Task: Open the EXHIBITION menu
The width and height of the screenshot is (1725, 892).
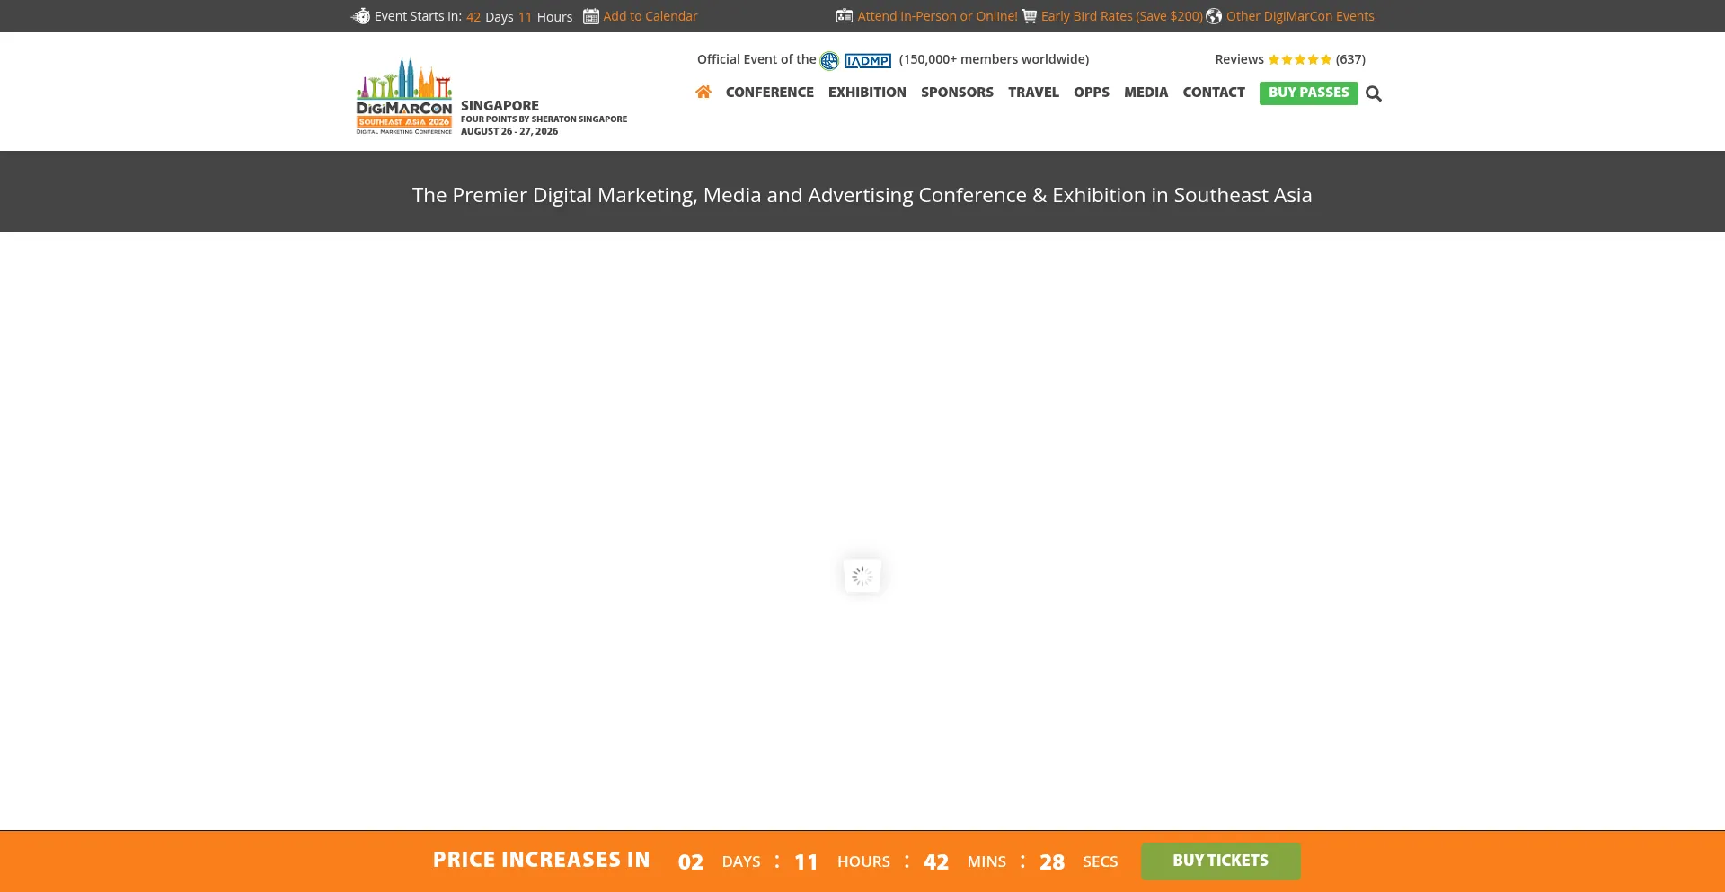Action: coord(867,93)
